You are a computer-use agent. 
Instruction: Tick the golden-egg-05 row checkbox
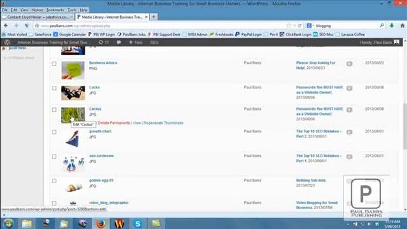(54, 181)
